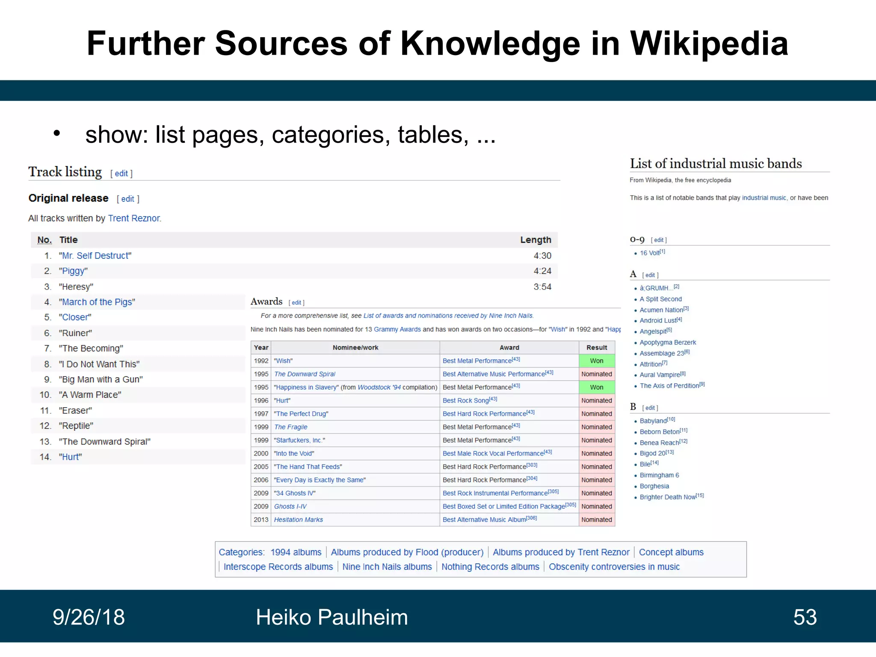
Task: Open Best Rock Instrumental Performance link
Action: tap(495, 494)
